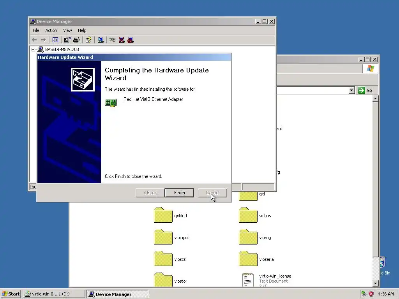This screenshot has width=399, height=299.
Task: Click Device Manager taskbar button
Action: [117, 294]
